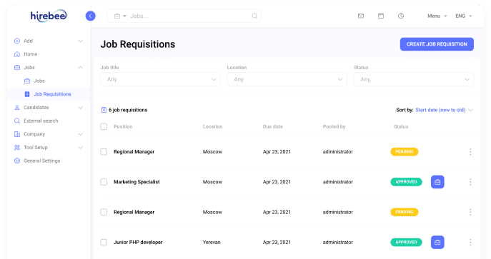Expand the Add section chevron

point(81,41)
